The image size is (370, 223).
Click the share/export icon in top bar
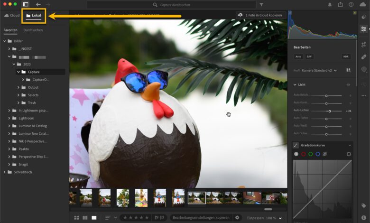coord(340,5)
